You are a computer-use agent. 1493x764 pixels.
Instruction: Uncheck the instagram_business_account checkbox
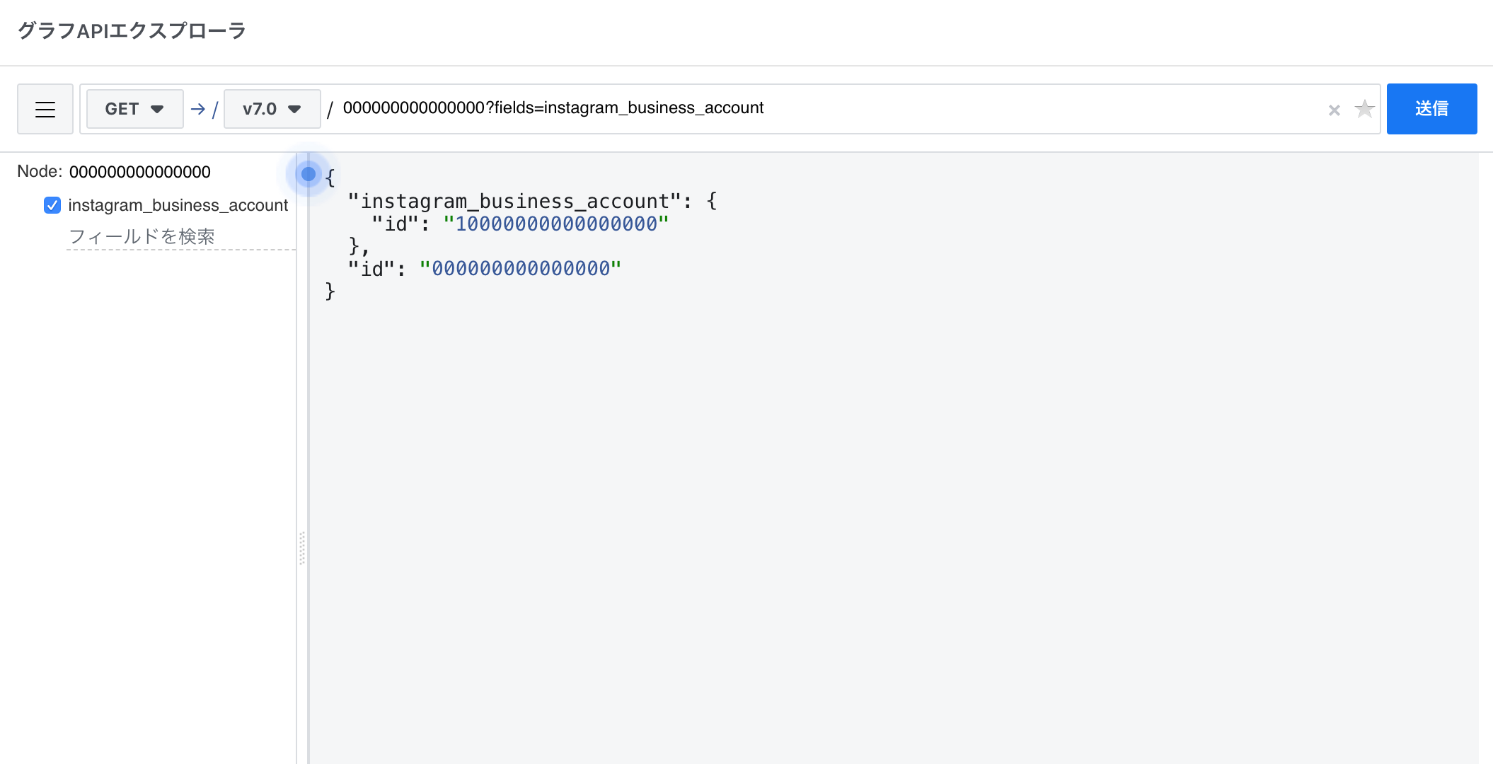[x=52, y=205]
